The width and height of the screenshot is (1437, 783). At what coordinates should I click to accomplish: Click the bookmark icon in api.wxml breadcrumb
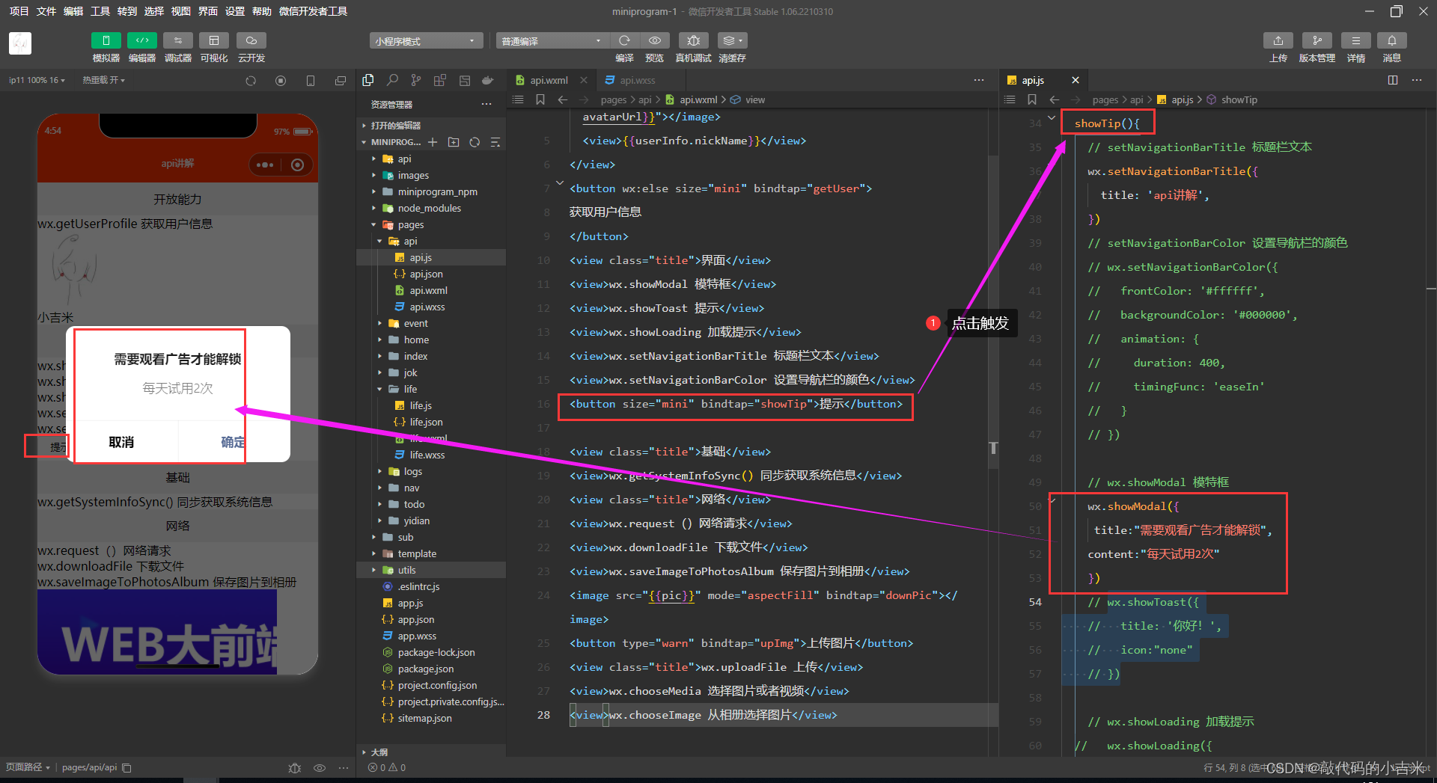pyautogui.click(x=540, y=99)
